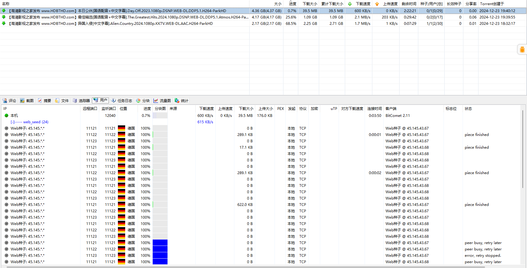Click the peer icon in the row connected 0:00:02
527x268 pixels.
coord(6,173)
